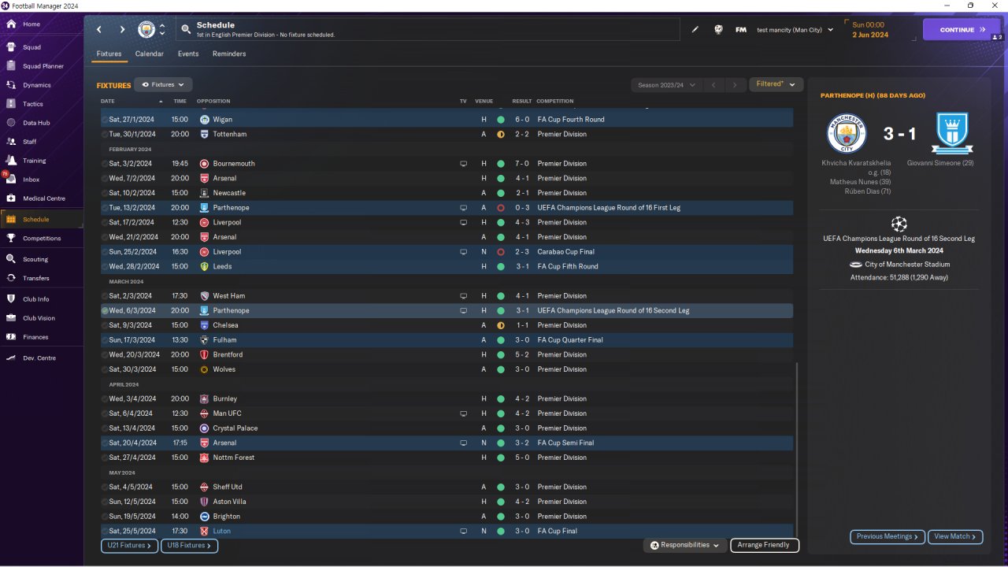Image resolution: width=1008 pixels, height=567 pixels.
Task: Toggle the tick on the Fulham fixture row
Action: [x=105, y=340]
